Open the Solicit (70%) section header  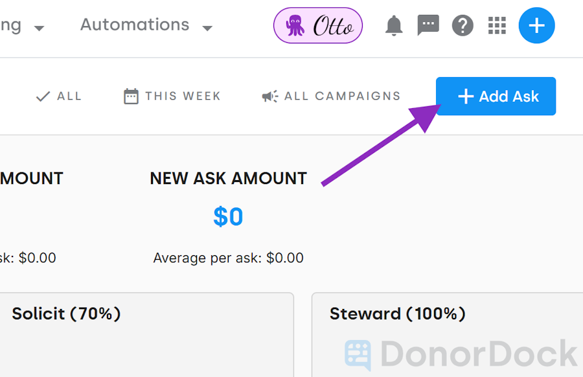65,314
